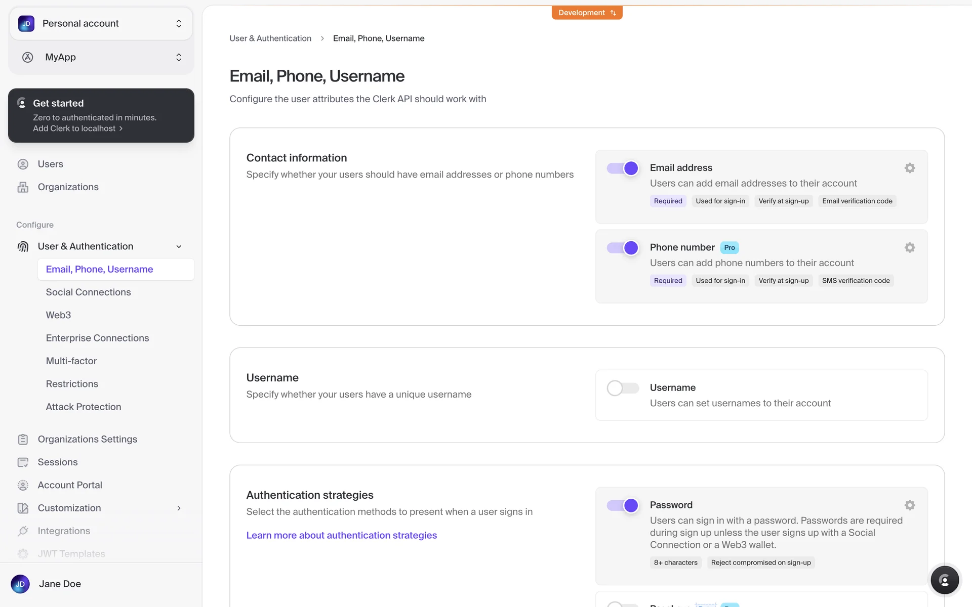The width and height of the screenshot is (972, 607).
Task: Turn off the Phone number toggle
Action: pos(623,248)
